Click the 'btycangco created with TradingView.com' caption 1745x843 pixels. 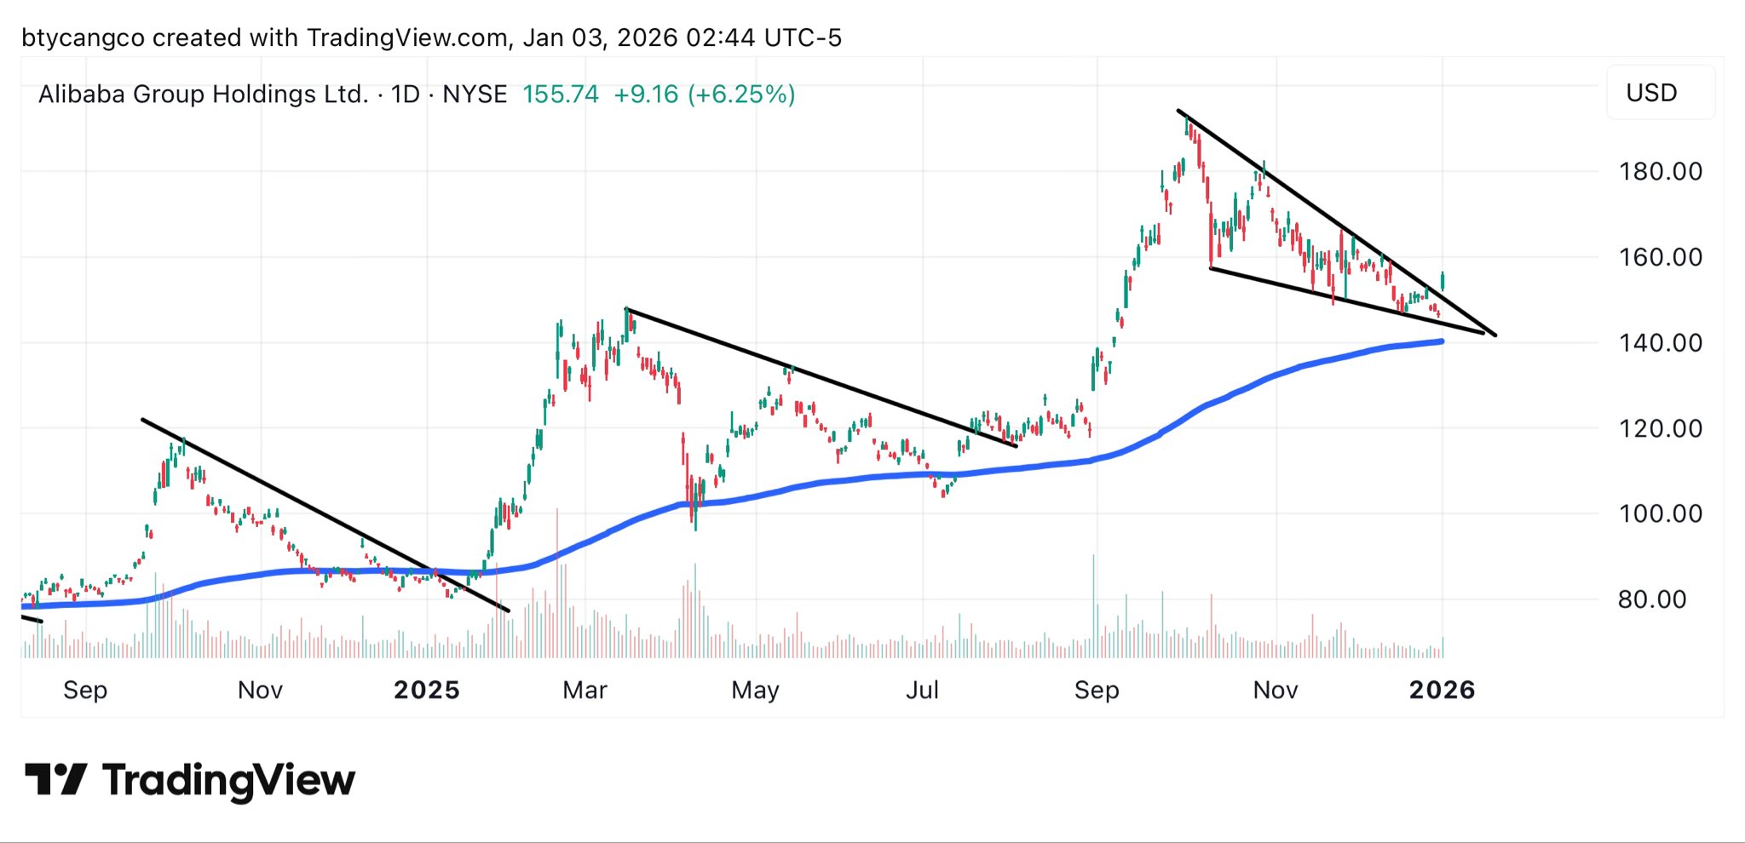tap(266, 38)
